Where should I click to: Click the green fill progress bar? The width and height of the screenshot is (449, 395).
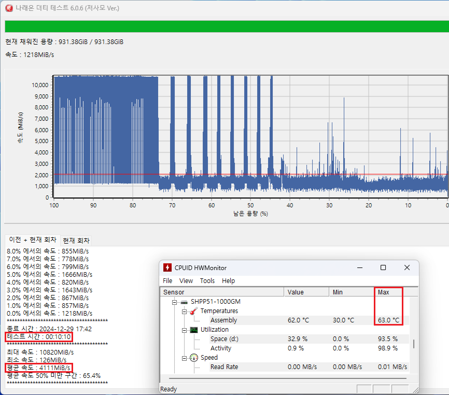(x=227, y=26)
